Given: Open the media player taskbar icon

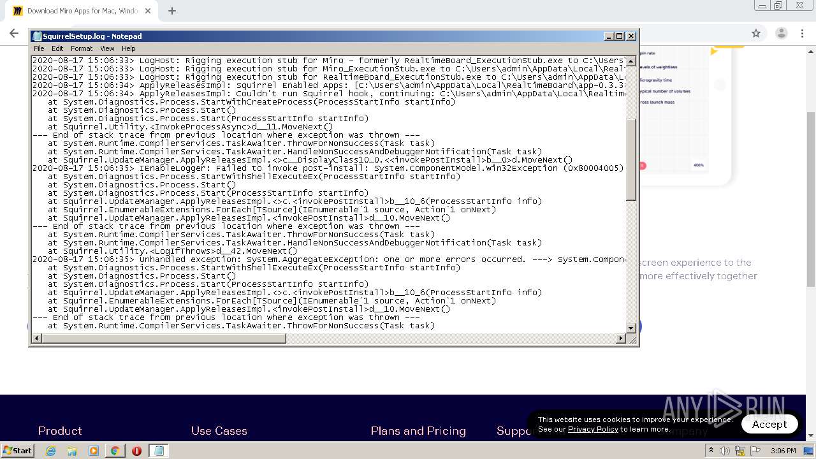Looking at the screenshot, I should tap(94, 451).
